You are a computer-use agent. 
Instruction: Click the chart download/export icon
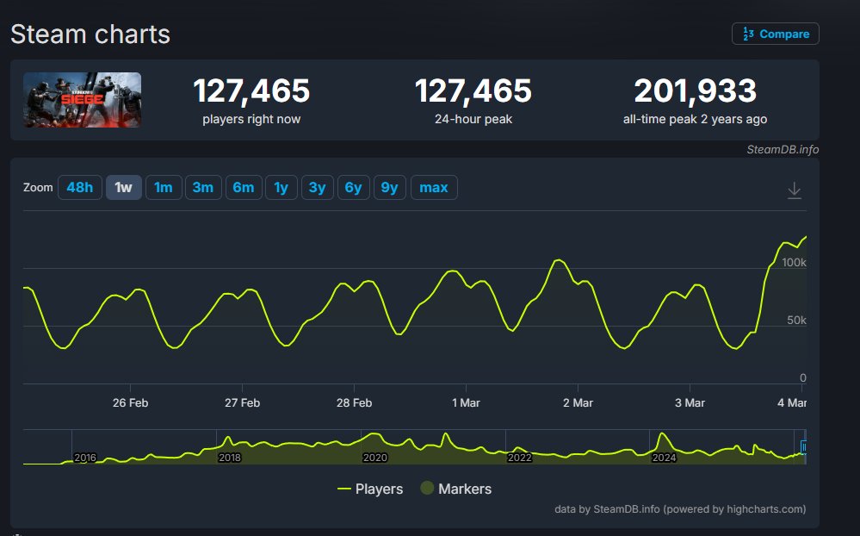click(x=795, y=191)
